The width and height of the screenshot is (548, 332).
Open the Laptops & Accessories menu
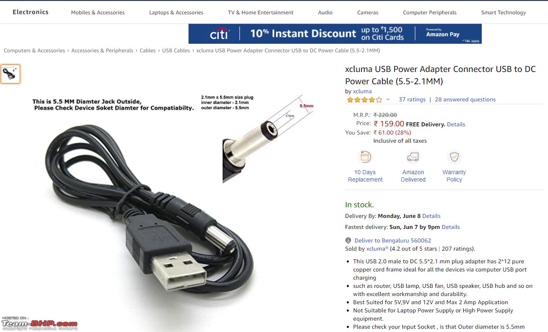click(x=176, y=12)
